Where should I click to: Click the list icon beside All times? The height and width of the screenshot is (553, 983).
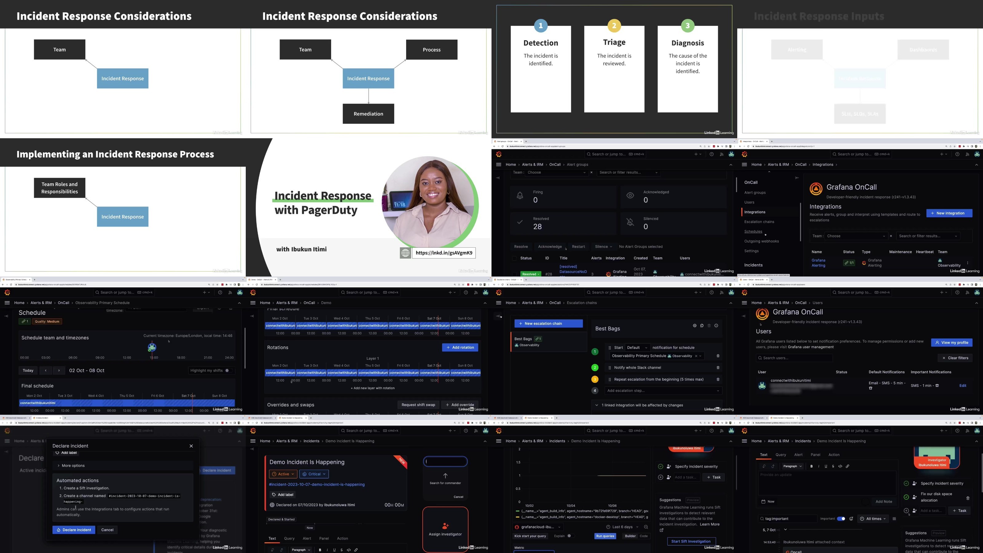(894, 519)
